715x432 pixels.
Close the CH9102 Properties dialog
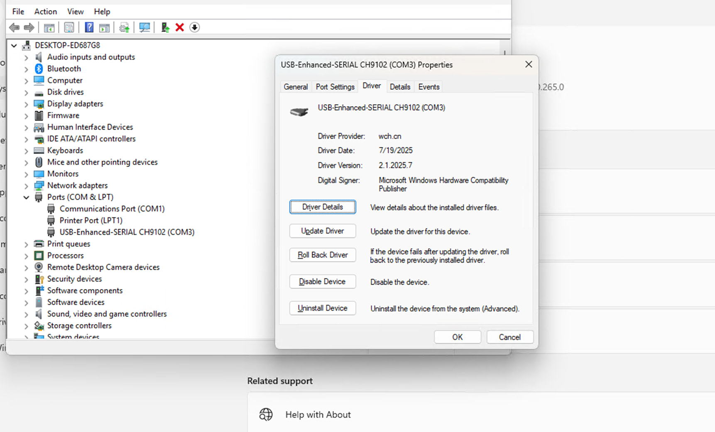(x=528, y=64)
